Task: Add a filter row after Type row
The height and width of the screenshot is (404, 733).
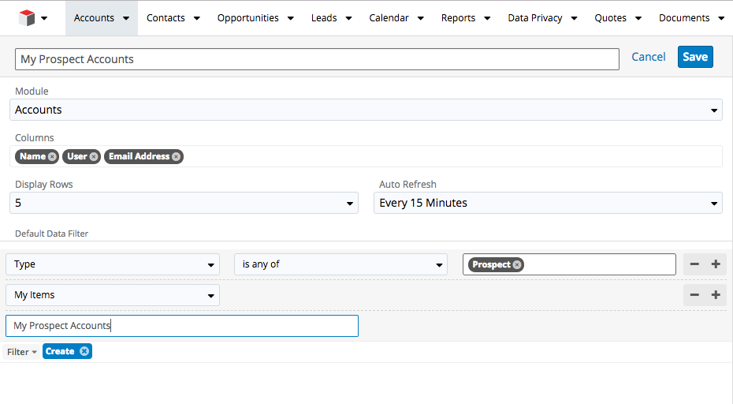Action: click(x=716, y=264)
